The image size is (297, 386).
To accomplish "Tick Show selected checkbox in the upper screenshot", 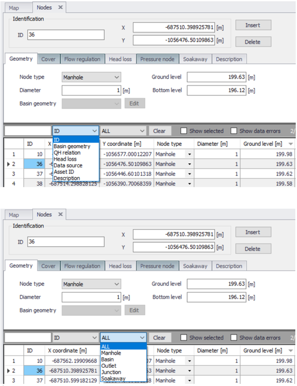I will coord(183,131).
